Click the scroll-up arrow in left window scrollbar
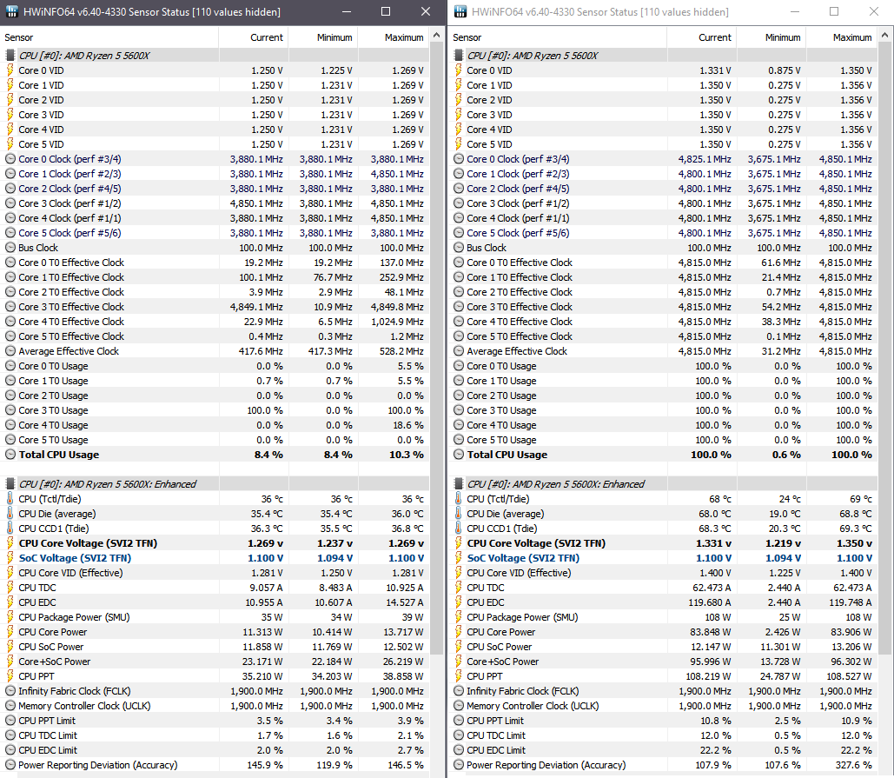 pyautogui.click(x=437, y=36)
